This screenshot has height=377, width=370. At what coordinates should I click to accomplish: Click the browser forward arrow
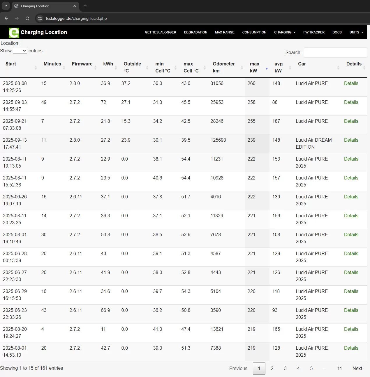17,18
